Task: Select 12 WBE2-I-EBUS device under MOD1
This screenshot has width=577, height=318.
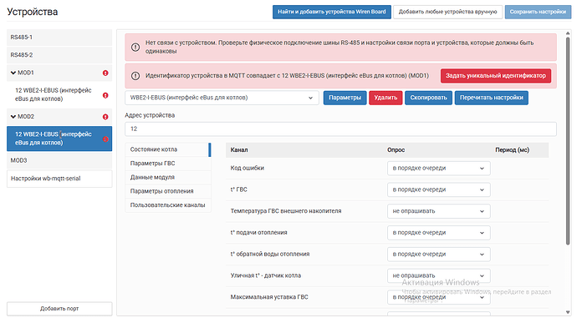Action: point(59,95)
